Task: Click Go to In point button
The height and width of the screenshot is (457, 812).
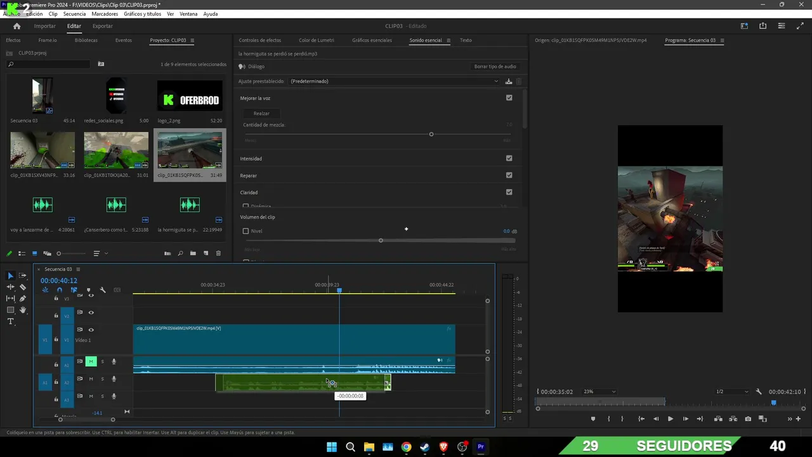Action: click(x=641, y=419)
